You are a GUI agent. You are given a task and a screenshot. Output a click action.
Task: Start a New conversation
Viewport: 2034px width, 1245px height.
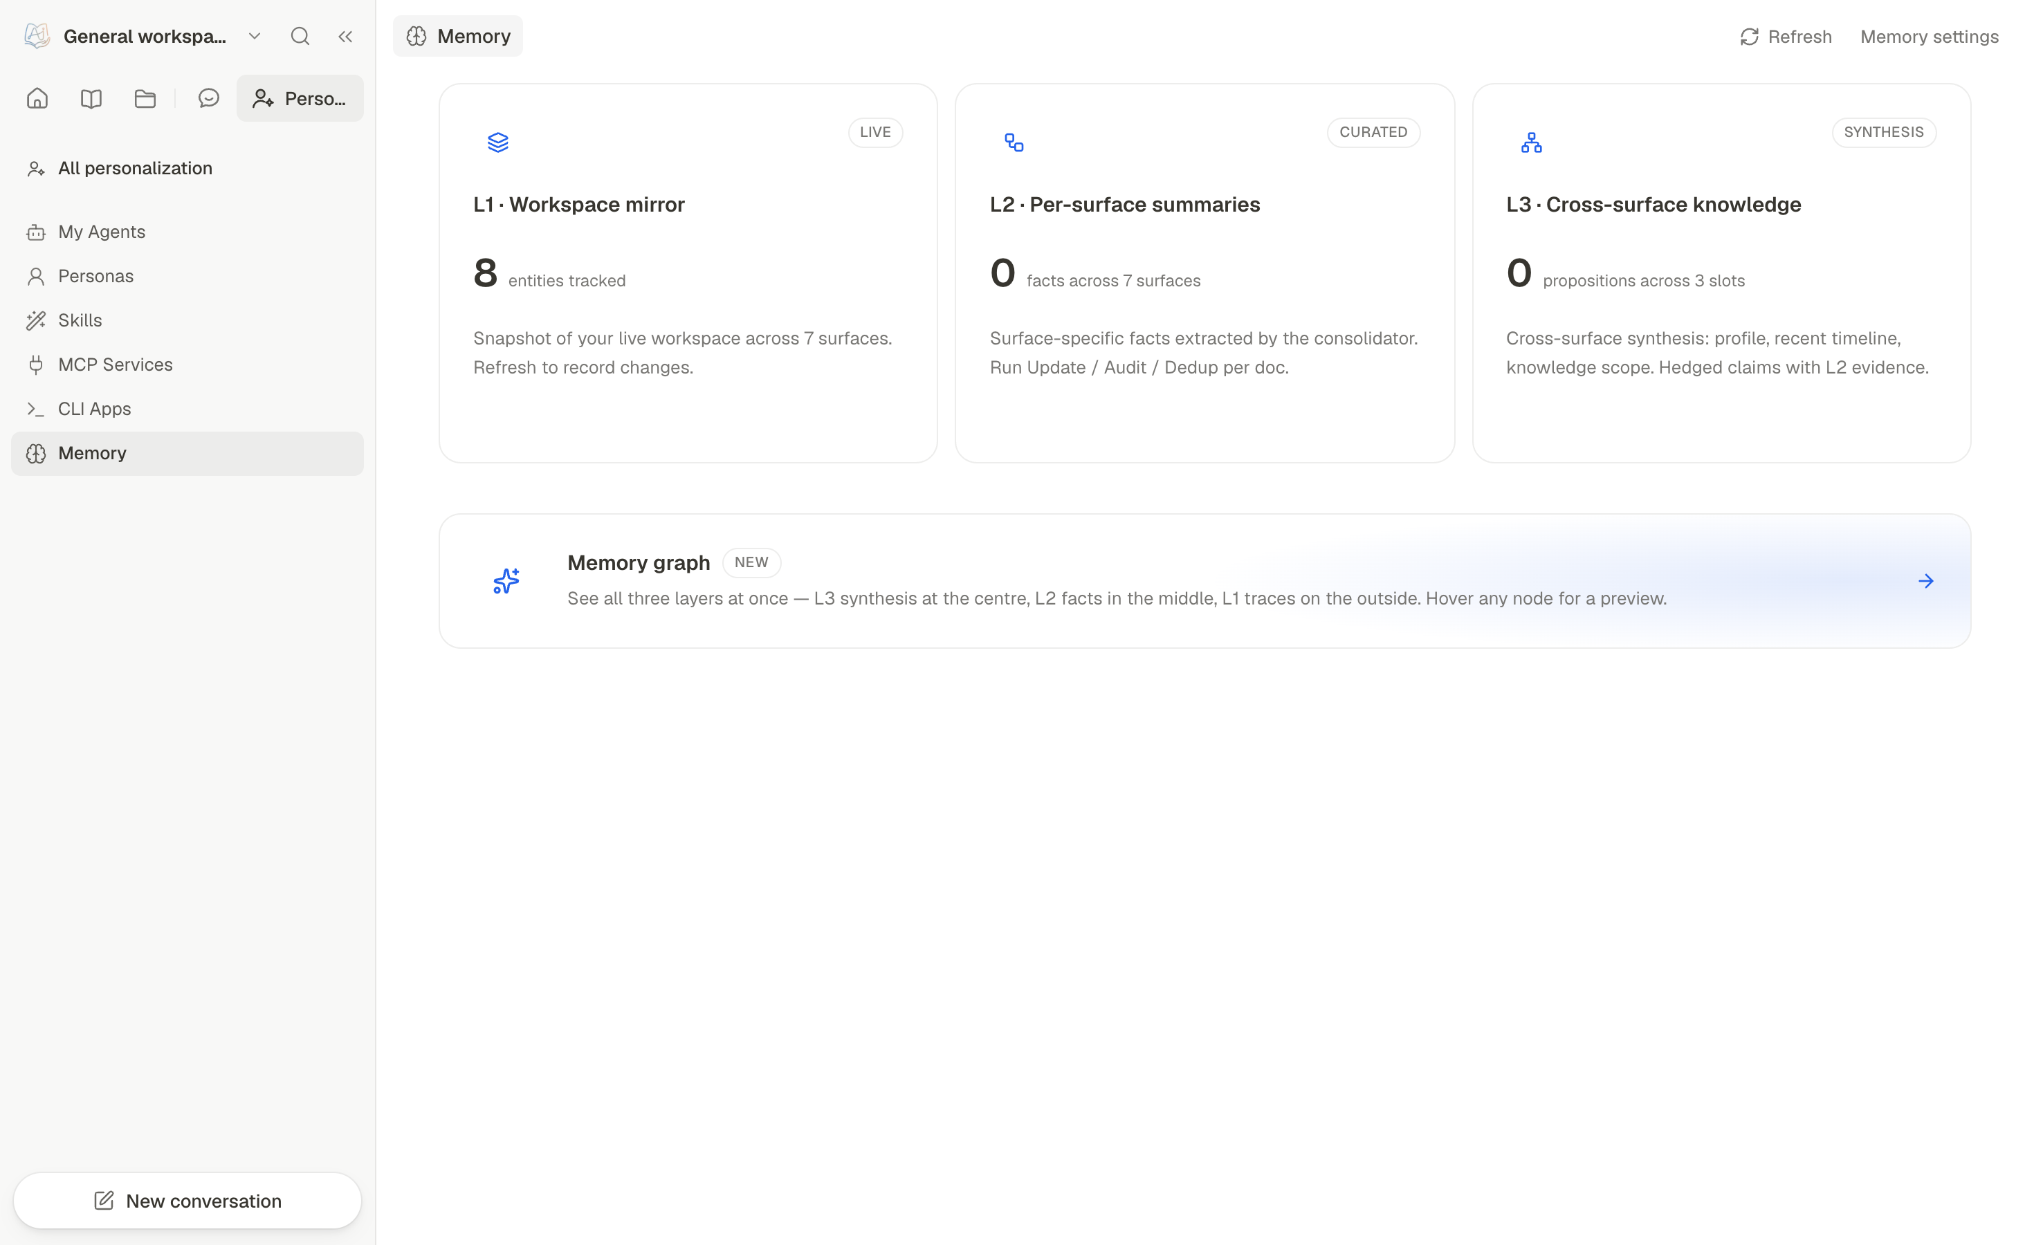point(187,1201)
